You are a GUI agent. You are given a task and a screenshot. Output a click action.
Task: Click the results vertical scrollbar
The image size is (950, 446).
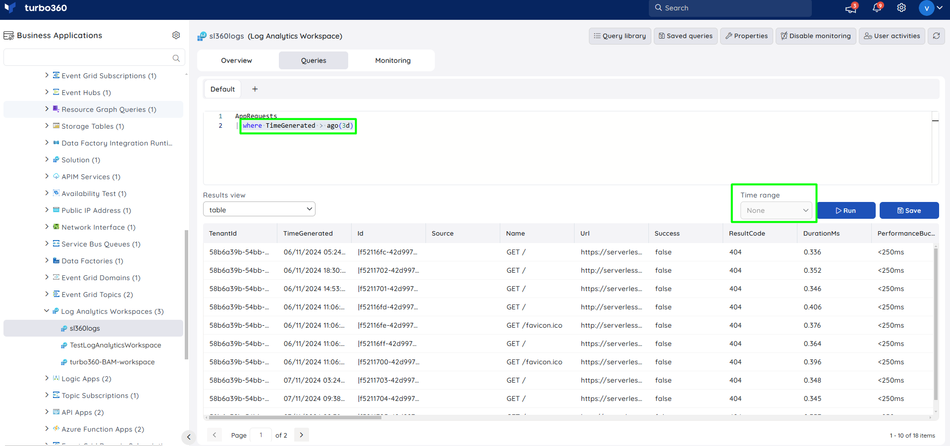pos(936,324)
